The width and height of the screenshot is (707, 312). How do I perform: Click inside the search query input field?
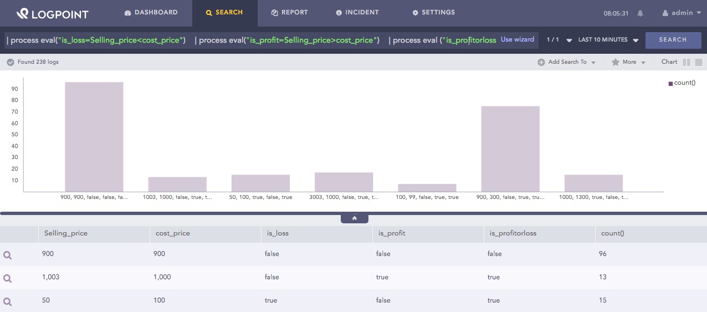(249, 40)
